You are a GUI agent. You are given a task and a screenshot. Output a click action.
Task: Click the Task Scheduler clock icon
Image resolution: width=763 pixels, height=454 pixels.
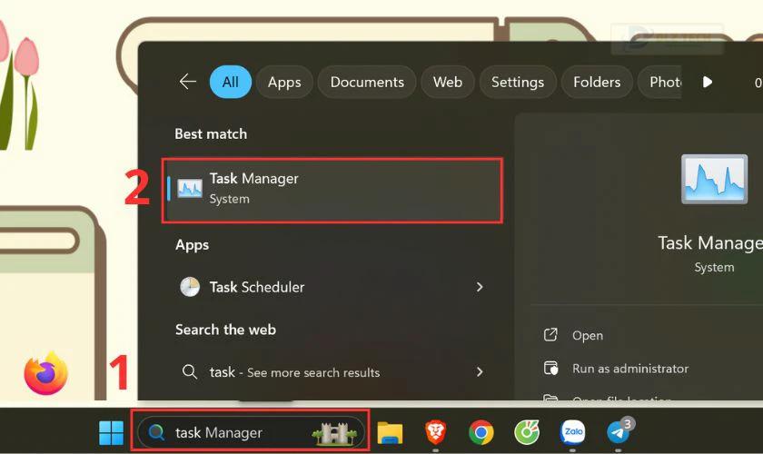pos(190,287)
